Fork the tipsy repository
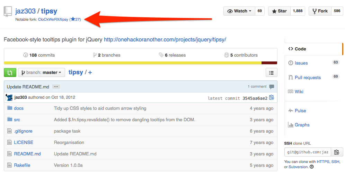Image resolution: width=345 pixels, height=173 pixels. pyautogui.click(x=320, y=11)
